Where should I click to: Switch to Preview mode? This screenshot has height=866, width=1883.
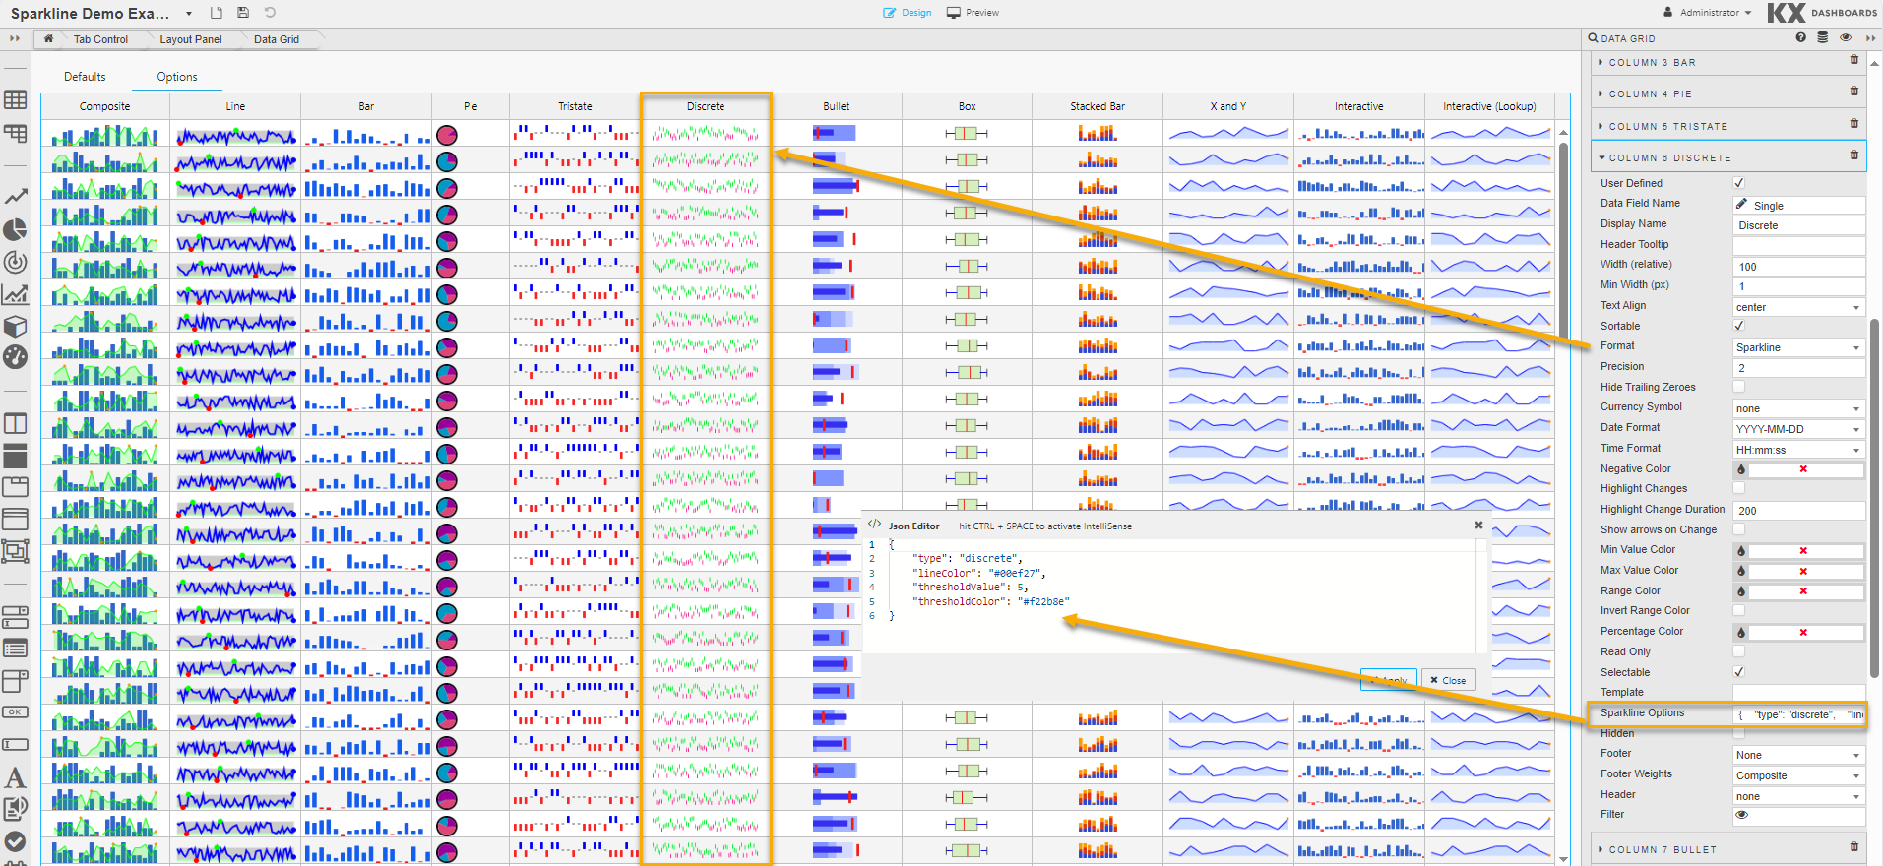973,13
